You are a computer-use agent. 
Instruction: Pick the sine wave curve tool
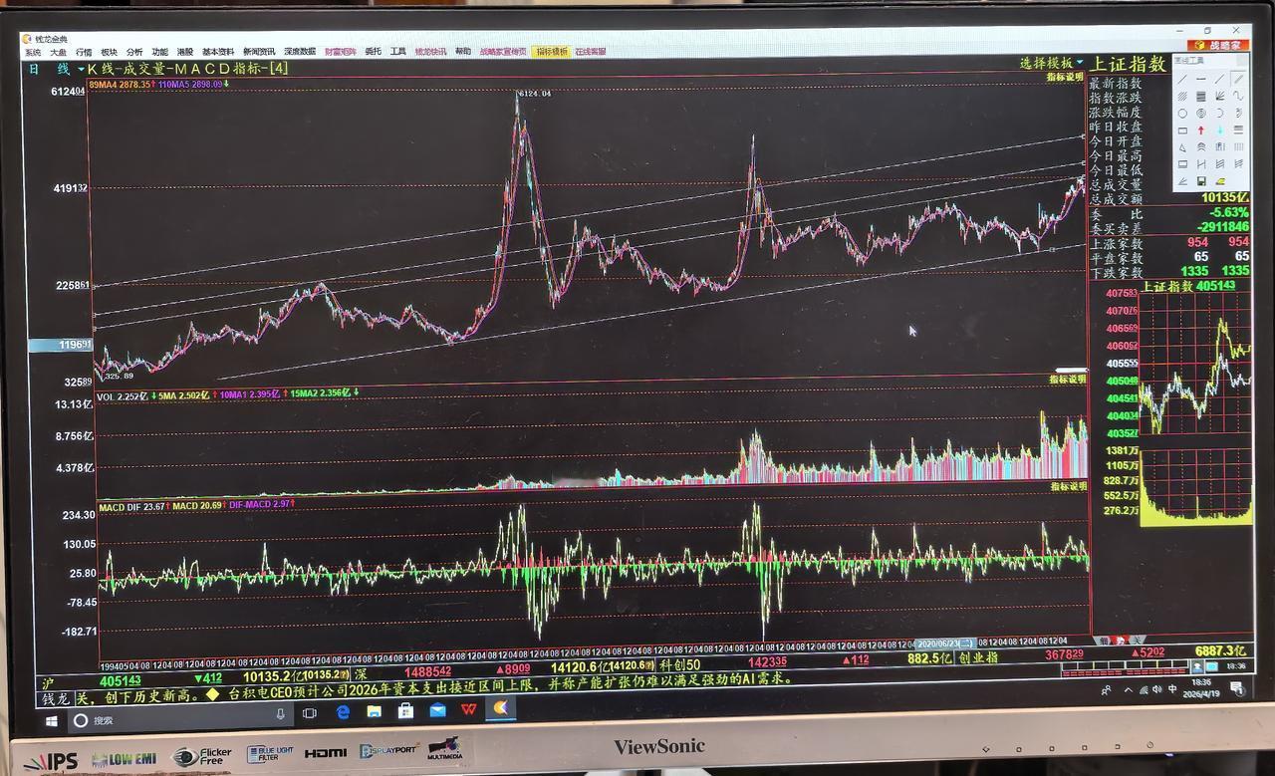coord(1239,97)
